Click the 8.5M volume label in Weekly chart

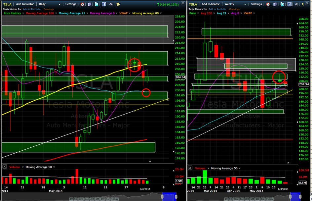click(302, 183)
